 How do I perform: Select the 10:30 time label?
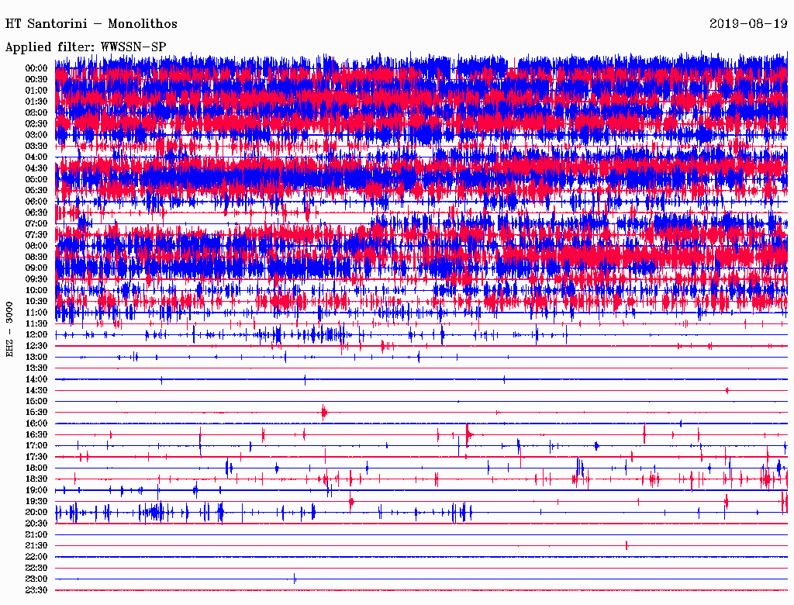click(x=36, y=302)
